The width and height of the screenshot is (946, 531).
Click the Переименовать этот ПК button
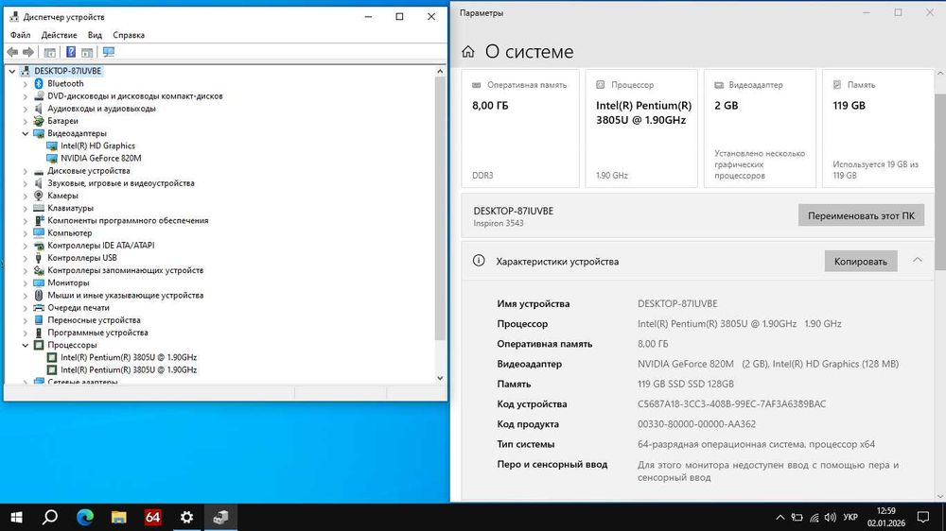click(x=861, y=215)
